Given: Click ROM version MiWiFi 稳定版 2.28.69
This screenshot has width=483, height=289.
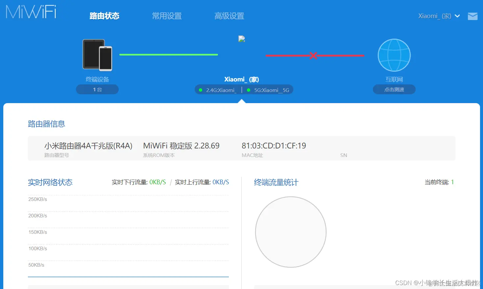Looking at the screenshot, I should click(181, 145).
